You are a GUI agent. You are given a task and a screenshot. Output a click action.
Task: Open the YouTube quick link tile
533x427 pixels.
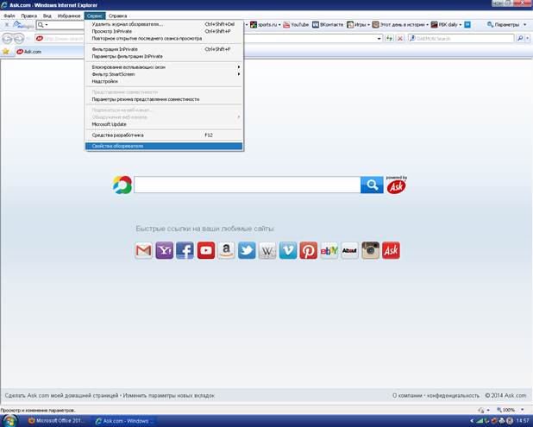205,250
